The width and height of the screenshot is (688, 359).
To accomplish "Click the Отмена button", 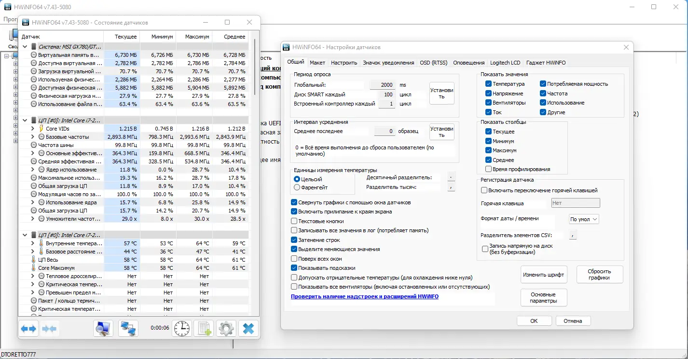I will [573, 321].
